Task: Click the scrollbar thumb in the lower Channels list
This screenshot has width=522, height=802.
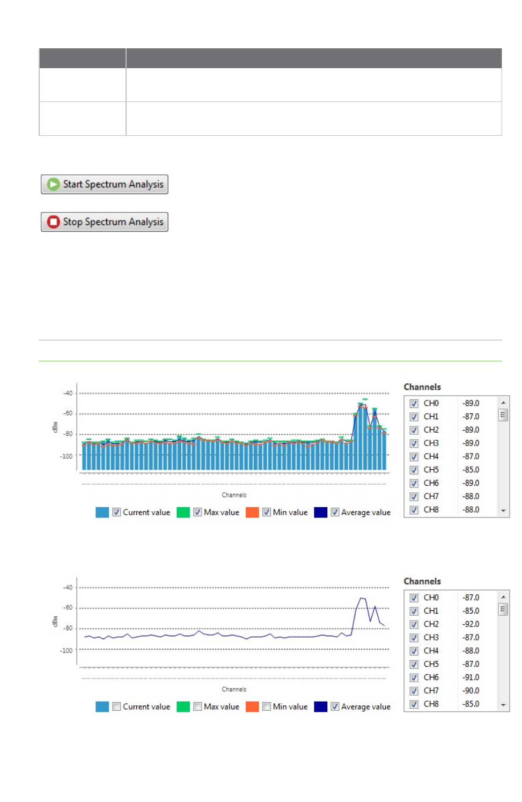Action: click(503, 609)
